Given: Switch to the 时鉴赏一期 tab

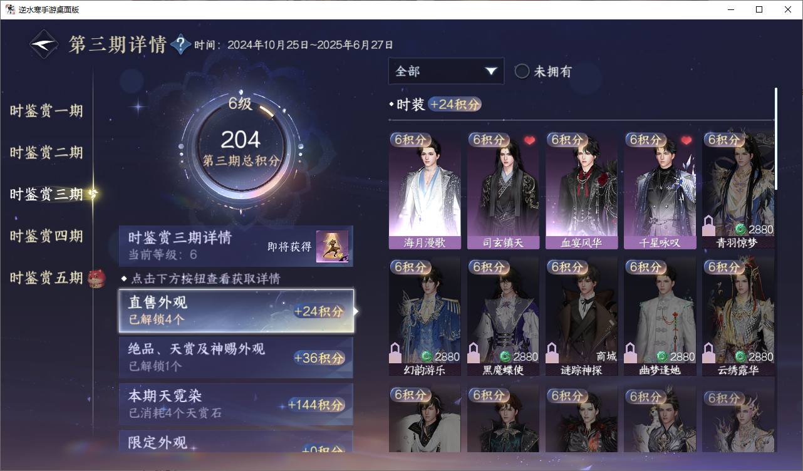Looking at the screenshot, I should [46, 111].
